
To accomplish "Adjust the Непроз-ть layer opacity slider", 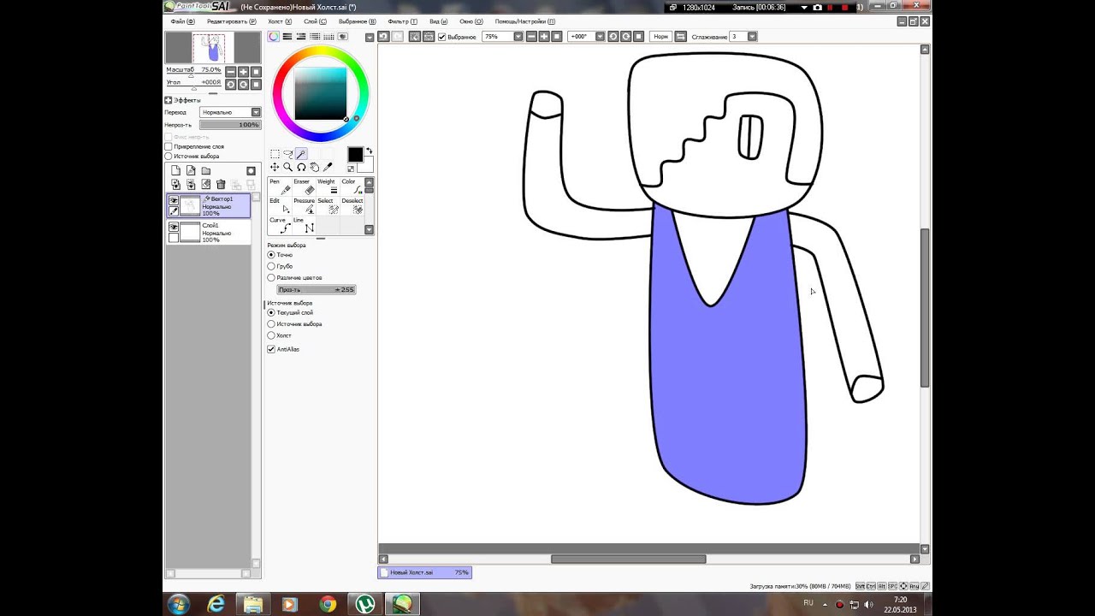I will coord(230,125).
